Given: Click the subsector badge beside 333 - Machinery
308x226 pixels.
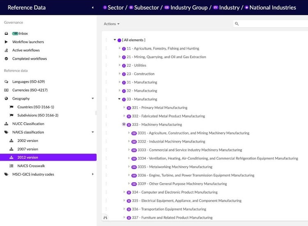Looking at the screenshot, I should 129,125.
